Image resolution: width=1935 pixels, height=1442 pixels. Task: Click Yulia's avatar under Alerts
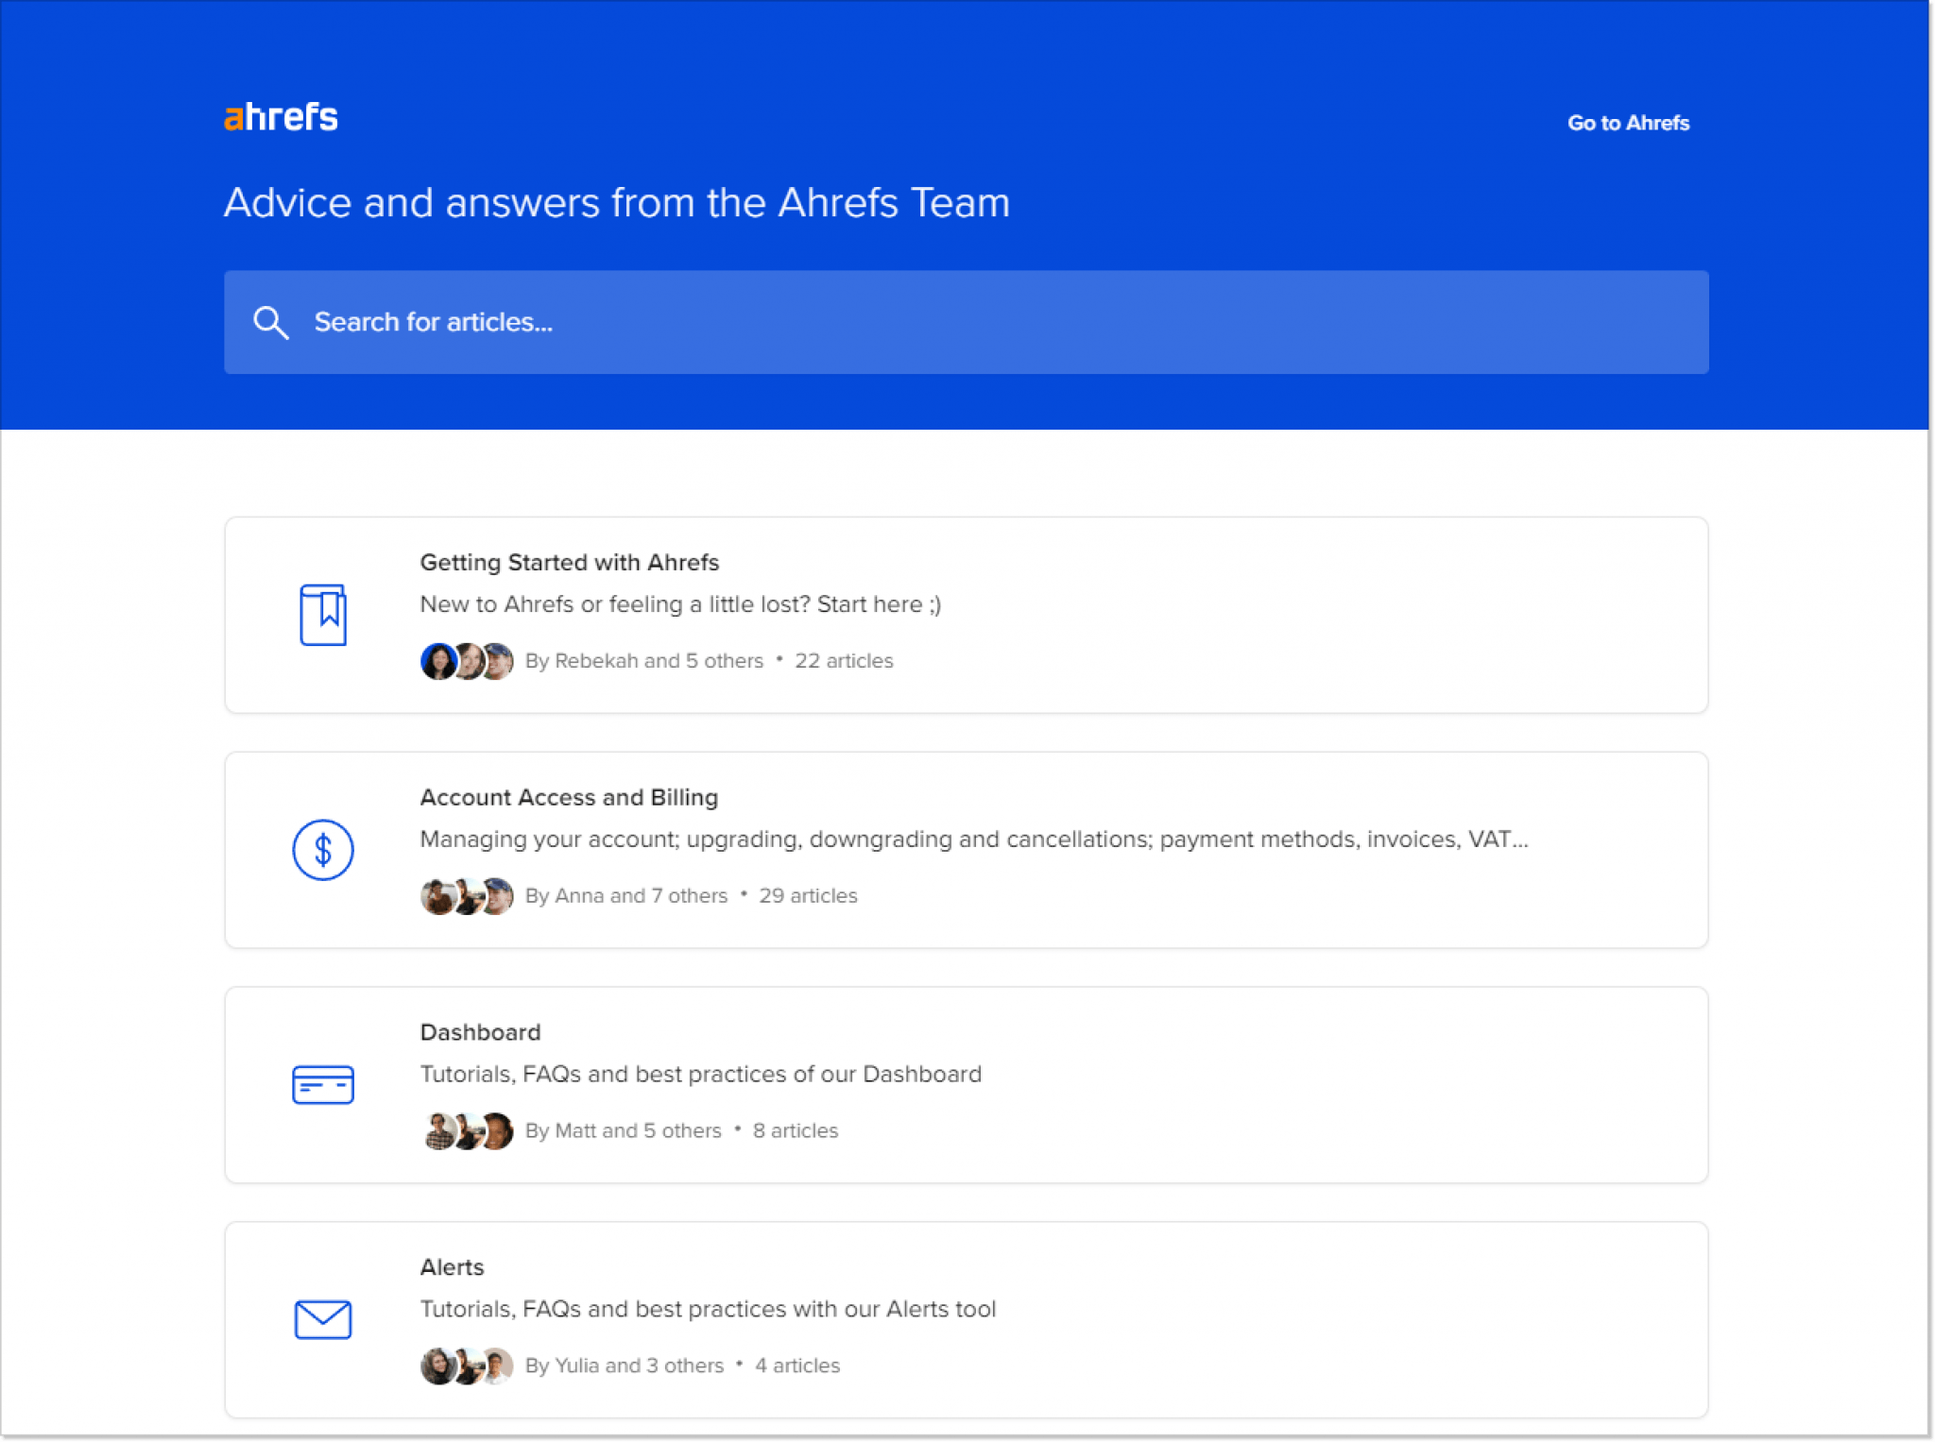(440, 1366)
